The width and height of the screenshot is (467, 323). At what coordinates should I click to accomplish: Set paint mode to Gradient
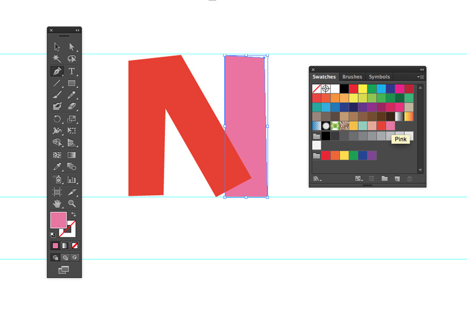(x=65, y=246)
